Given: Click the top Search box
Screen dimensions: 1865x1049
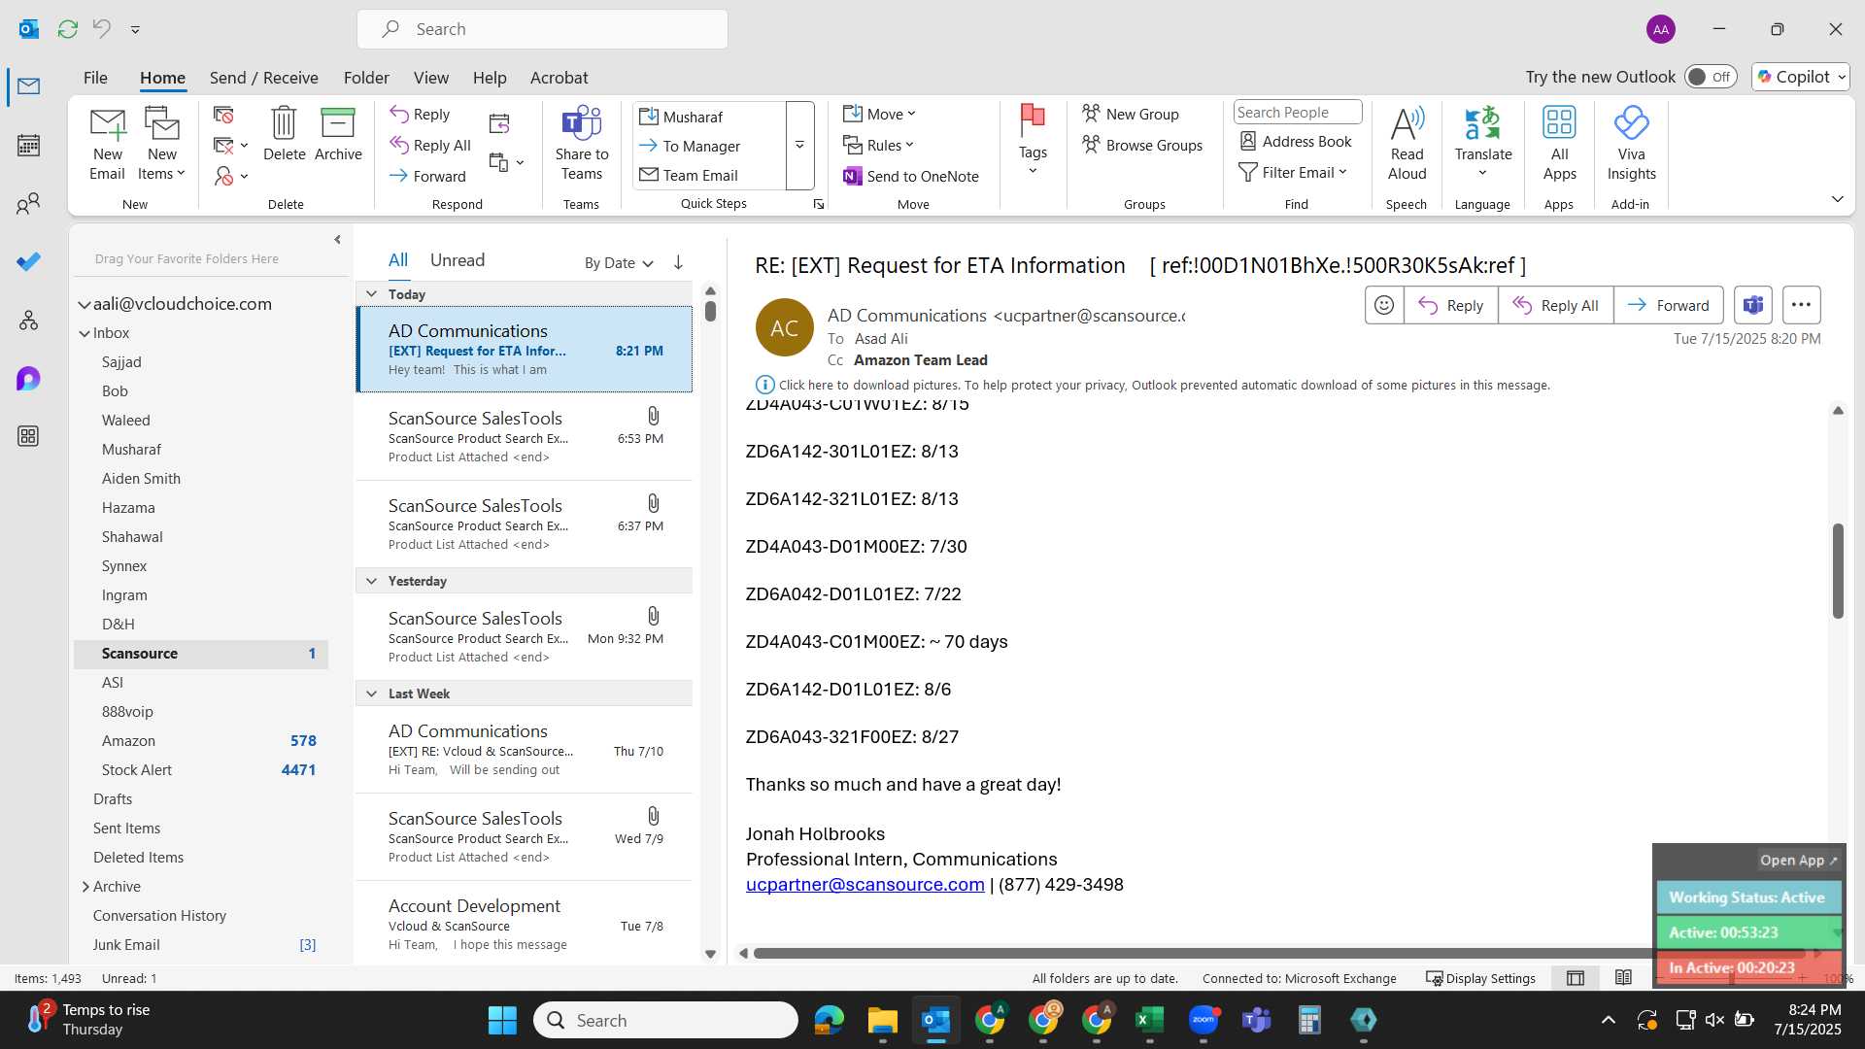Looking at the screenshot, I should click(542, 29).
